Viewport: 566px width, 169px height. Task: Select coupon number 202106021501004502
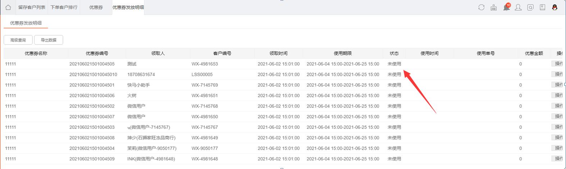coord(92,106)
